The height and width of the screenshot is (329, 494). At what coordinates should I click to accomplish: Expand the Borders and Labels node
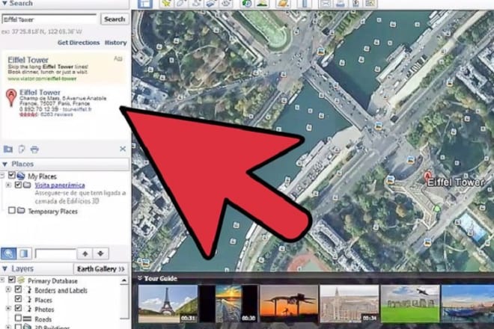point(8,289)
